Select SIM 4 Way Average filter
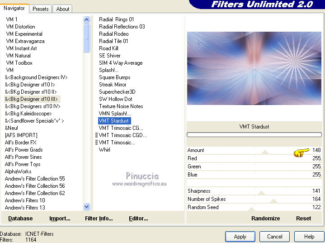 coord(121,62)
